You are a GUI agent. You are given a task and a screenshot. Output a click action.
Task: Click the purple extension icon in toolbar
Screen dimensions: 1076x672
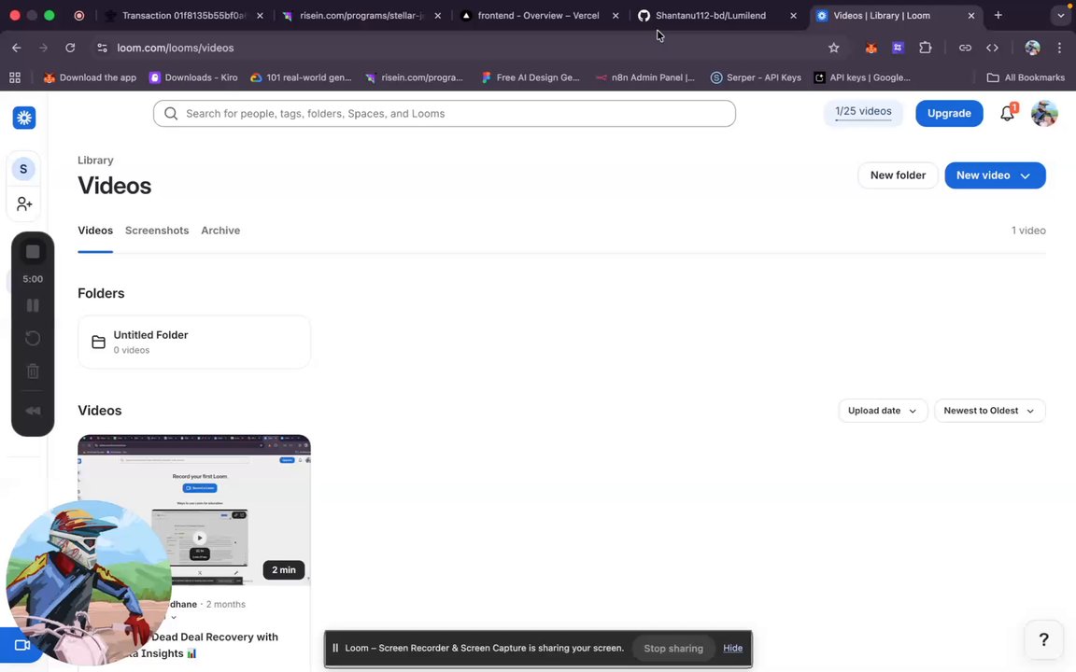[x=898, y=48]
